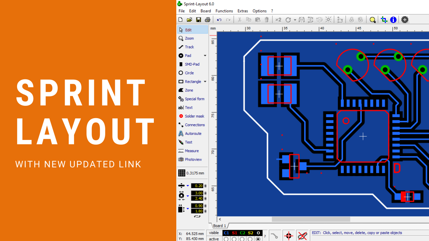Undo the last action via the toolbar
429x241 pixels.
pos(219,20)
